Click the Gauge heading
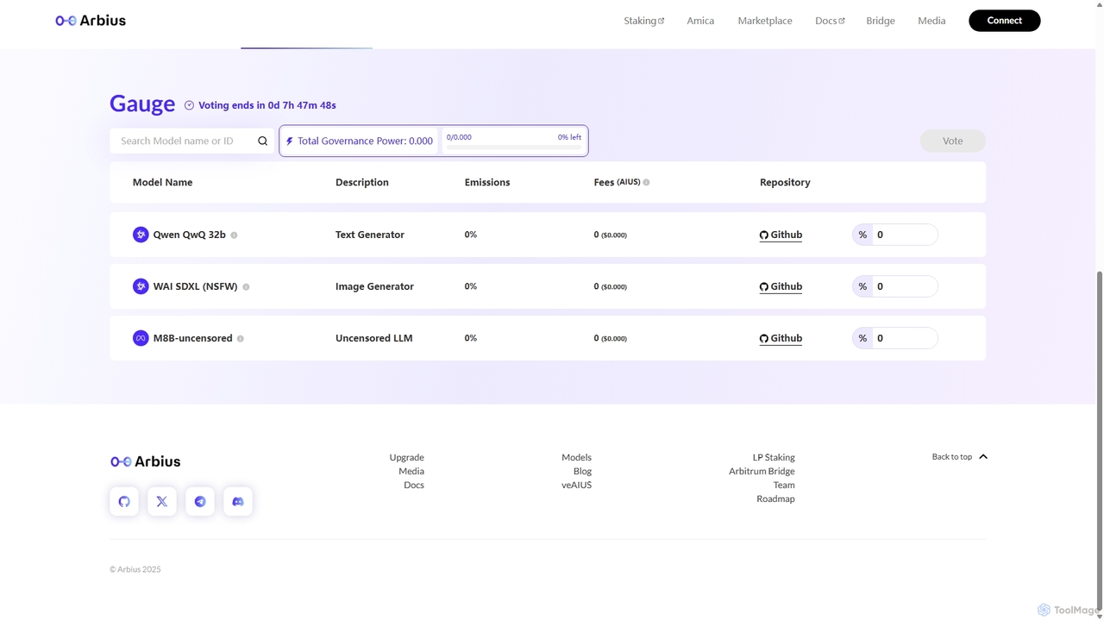The height and width of the screenshot is (621, 1104). pos(142,103)
